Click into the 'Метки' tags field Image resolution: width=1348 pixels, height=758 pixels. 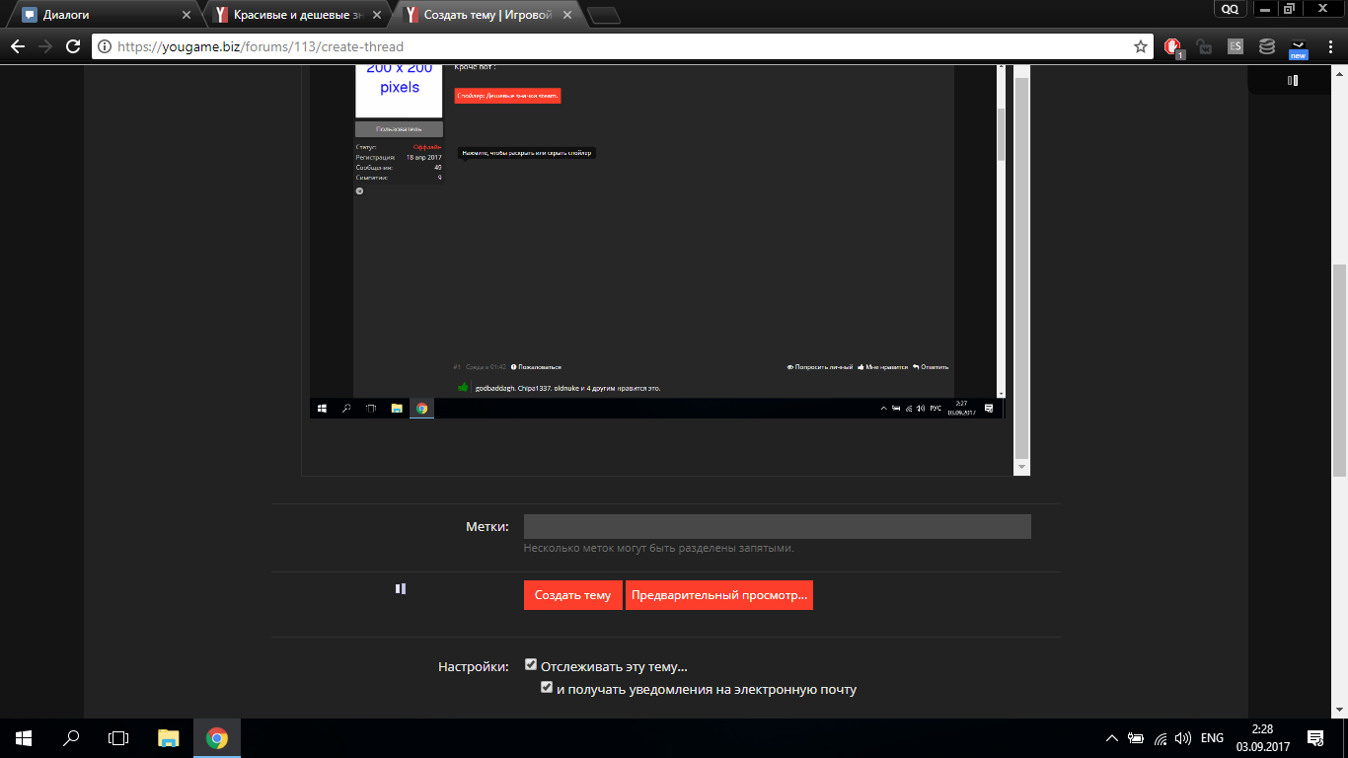click(777, 526)
